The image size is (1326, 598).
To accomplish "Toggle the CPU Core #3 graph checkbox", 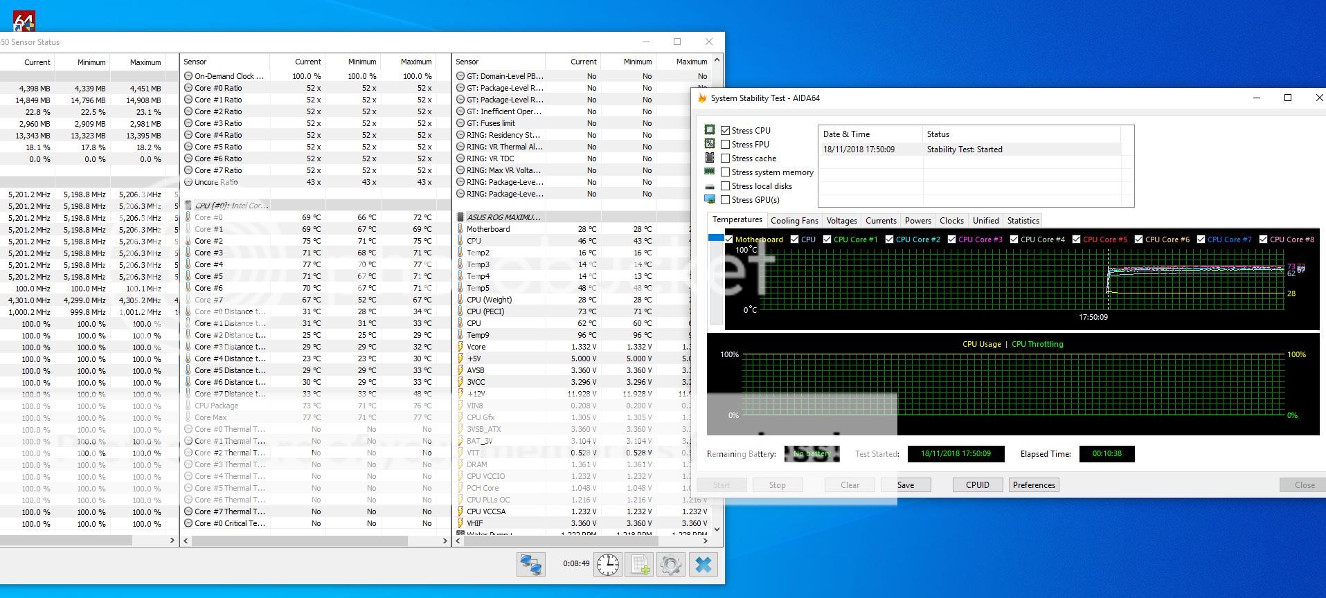I will (951, 239).
